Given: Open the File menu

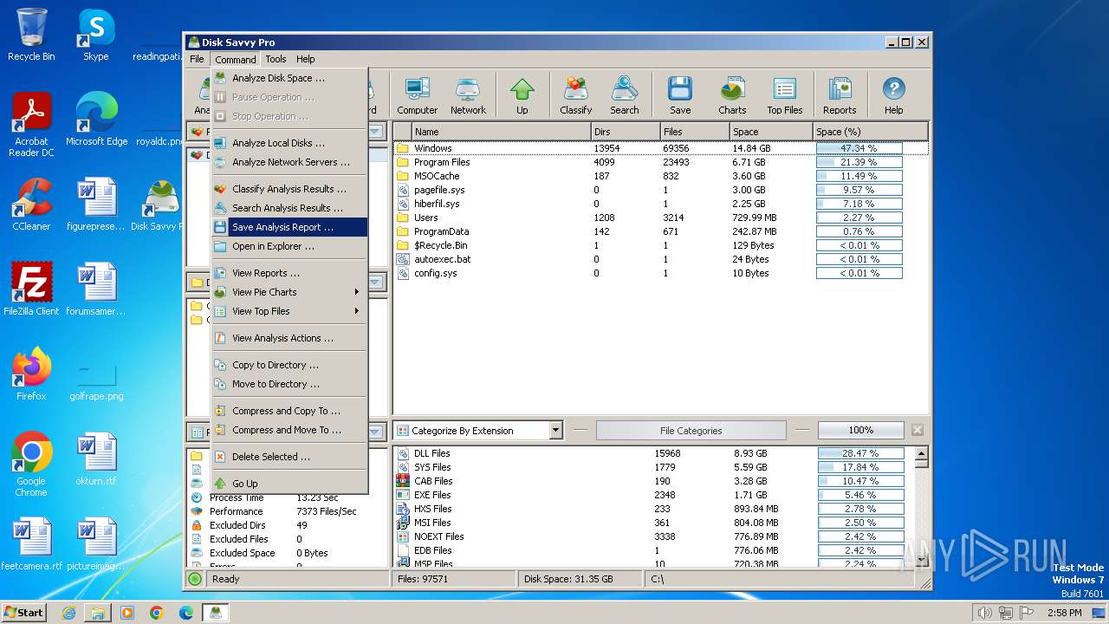Looking at the screenshot, I should click(197, 59).
